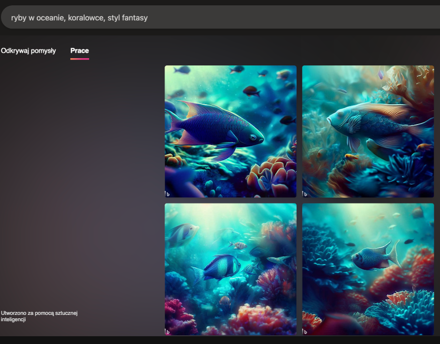Click the "Utworzono za pomocą sztucznej inteligencji" text
The width and height of the screenshot is (440, 344).
click(39, 316)
